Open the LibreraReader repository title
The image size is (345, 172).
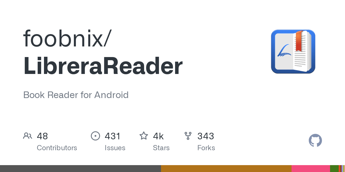(103, 66)
